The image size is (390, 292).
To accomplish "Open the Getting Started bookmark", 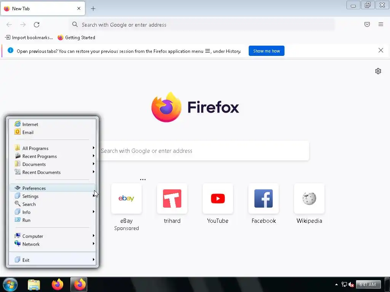I will [x=76, y=38].
